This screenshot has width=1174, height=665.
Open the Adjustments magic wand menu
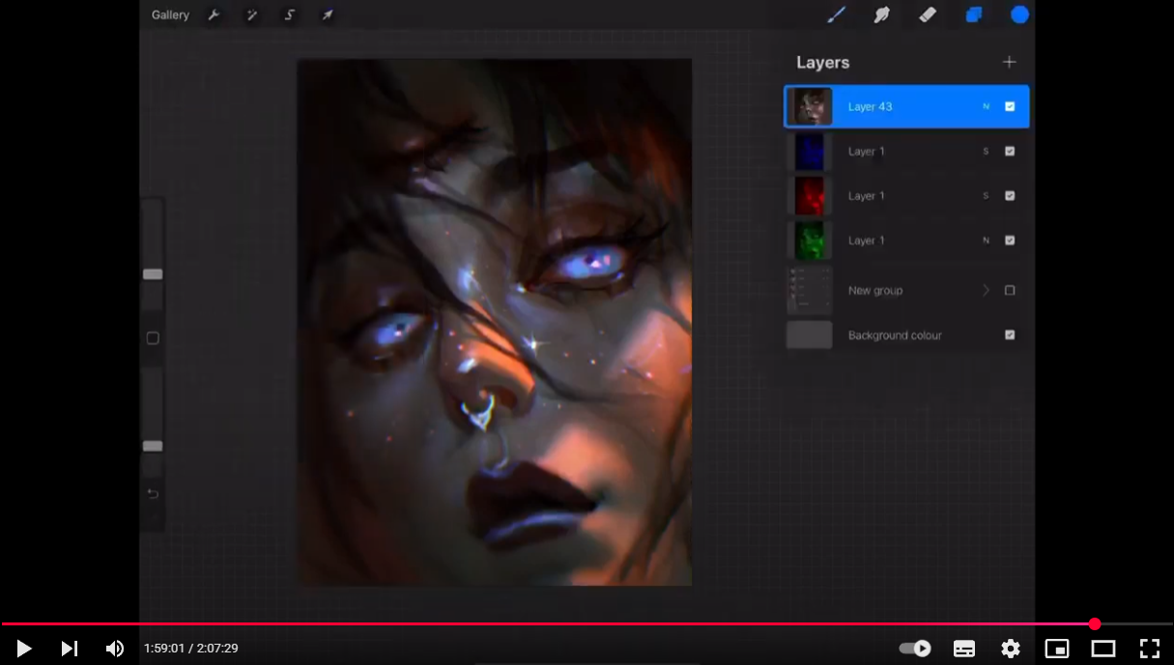pyautogui.click(x=251, y=14)
